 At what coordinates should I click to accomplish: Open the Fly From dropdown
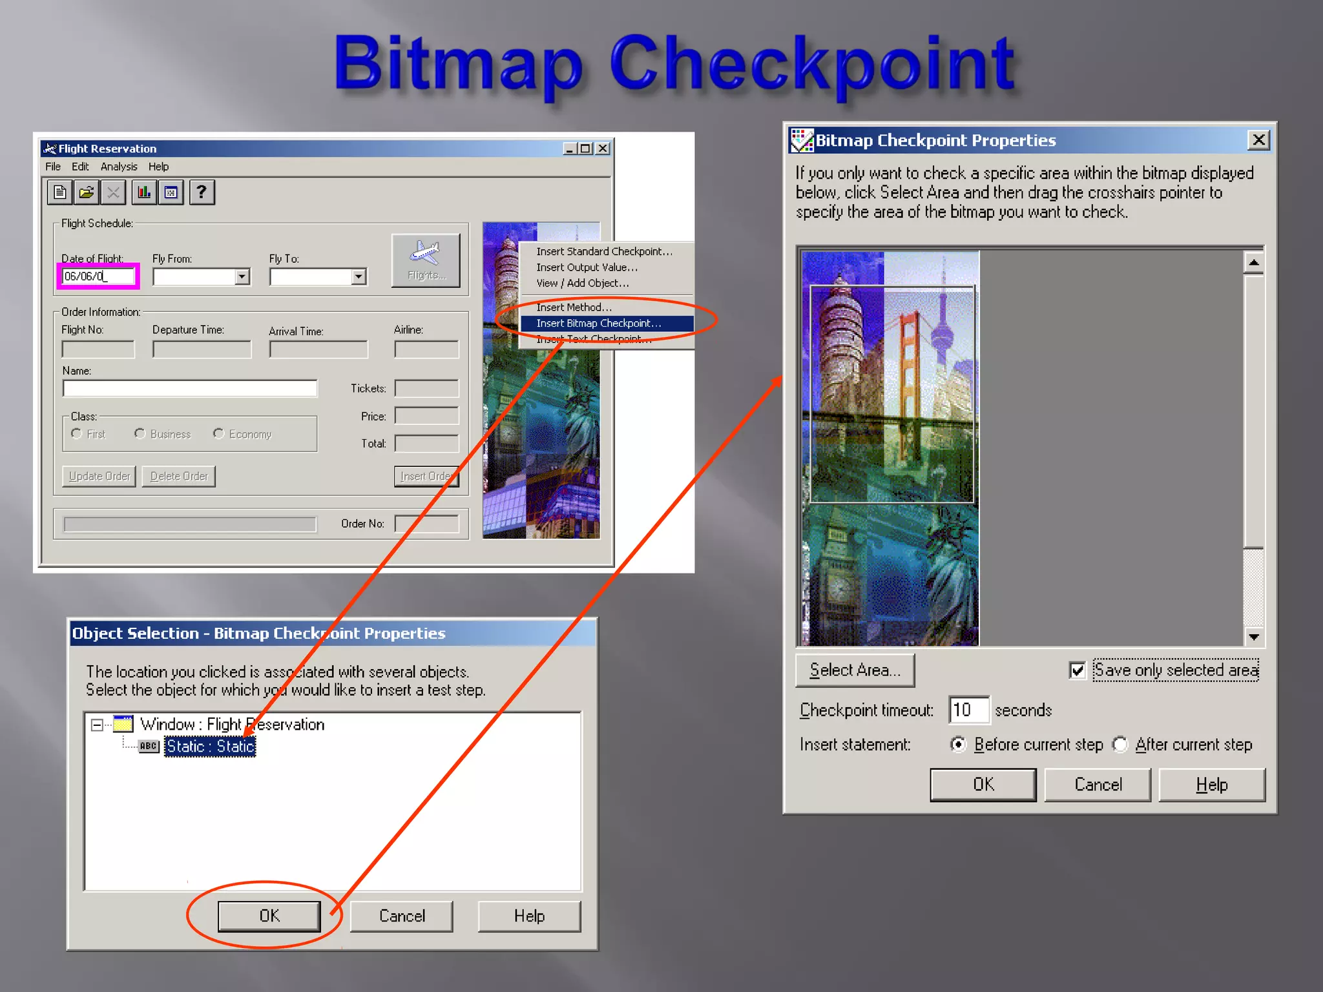pyautogui.click(x=242, y=276)
